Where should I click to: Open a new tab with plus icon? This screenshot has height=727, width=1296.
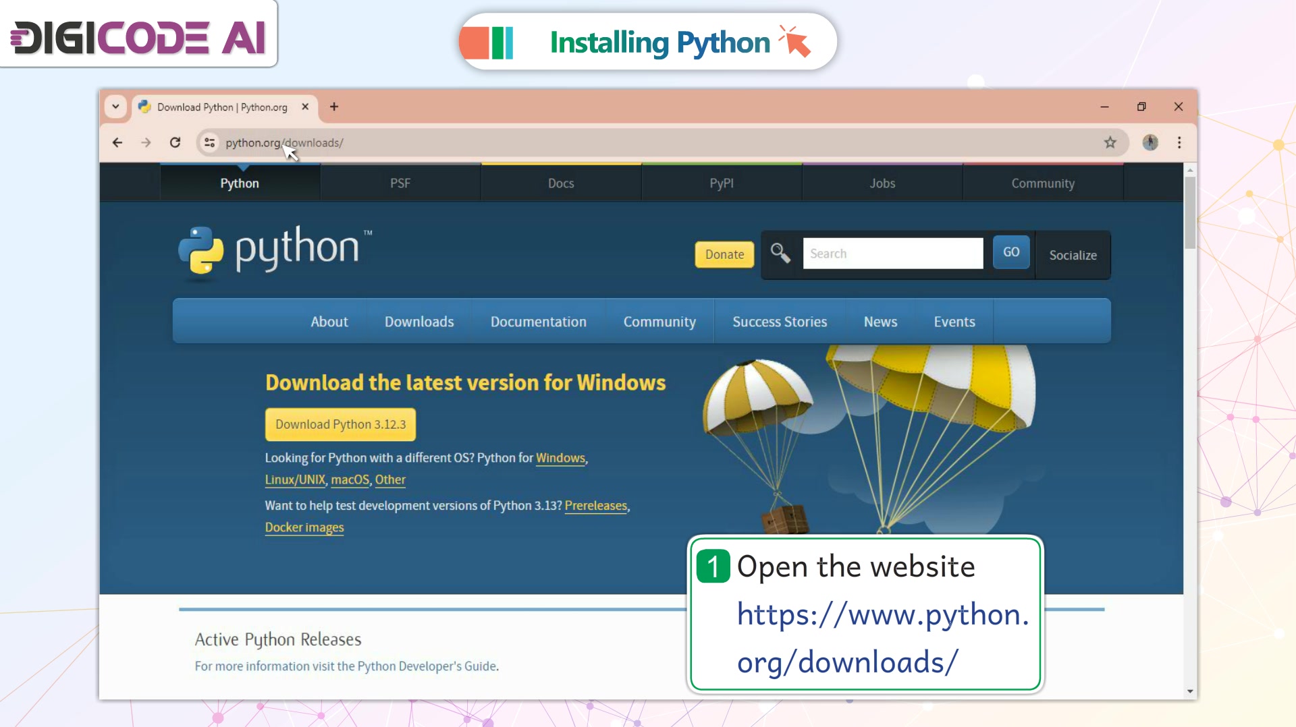click(x=334, y=107)
